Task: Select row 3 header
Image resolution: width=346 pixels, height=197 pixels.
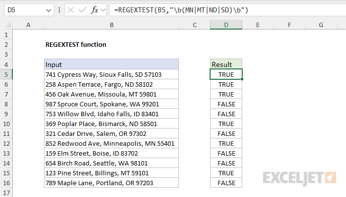Action: [x=6, y=55]
